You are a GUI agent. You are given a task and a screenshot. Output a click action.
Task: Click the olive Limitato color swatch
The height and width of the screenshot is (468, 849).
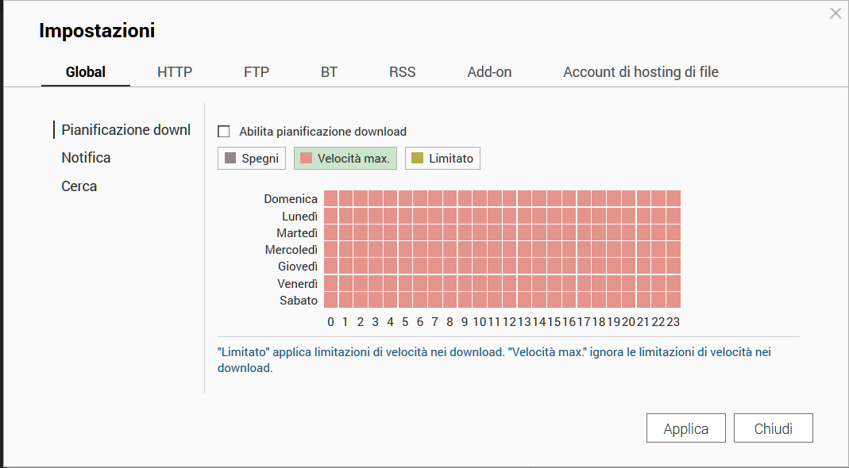coord(418,159)
